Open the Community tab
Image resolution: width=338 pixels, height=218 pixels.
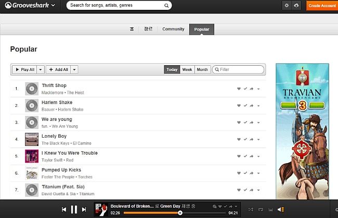(x=173, y=29)
